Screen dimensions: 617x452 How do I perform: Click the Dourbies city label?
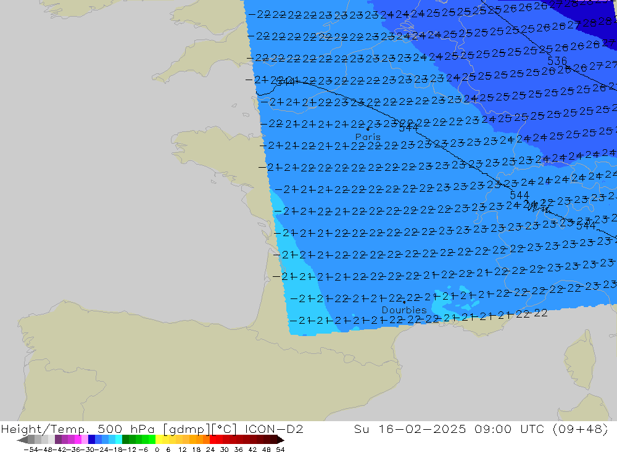(x=404, y=310)
